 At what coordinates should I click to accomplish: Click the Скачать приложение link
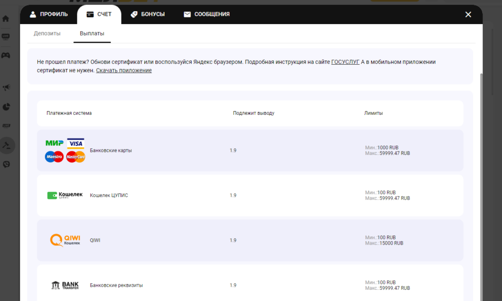124,70
